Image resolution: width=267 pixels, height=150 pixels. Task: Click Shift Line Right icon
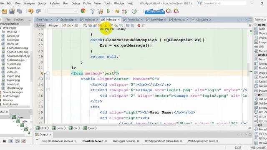pyautogui.click(x=133, y=25)
